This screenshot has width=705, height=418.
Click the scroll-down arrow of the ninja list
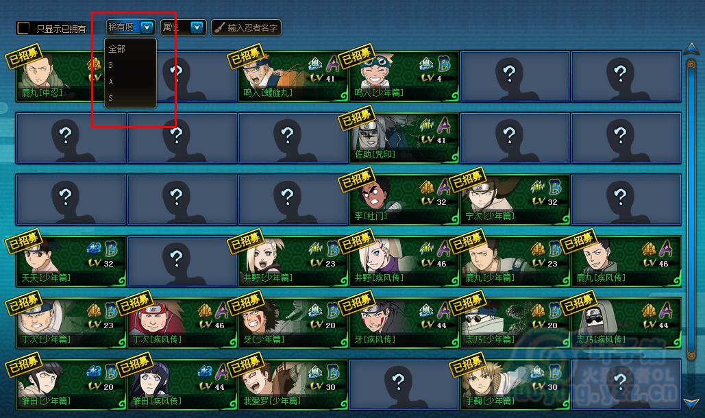(x=691, y=402)
